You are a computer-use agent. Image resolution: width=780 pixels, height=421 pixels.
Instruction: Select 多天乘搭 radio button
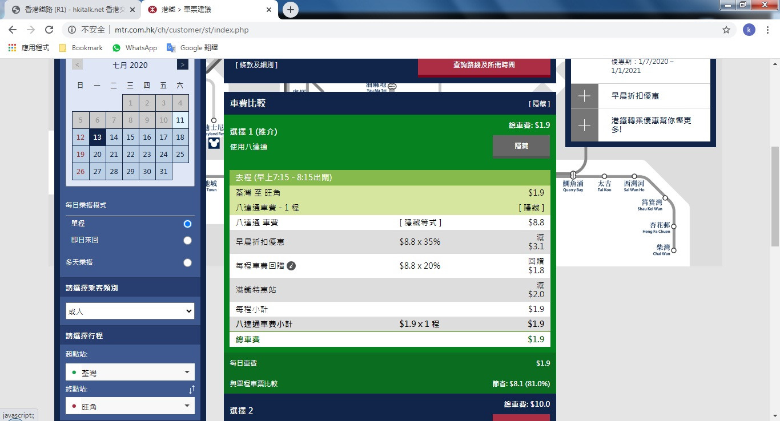pos(187,263)
